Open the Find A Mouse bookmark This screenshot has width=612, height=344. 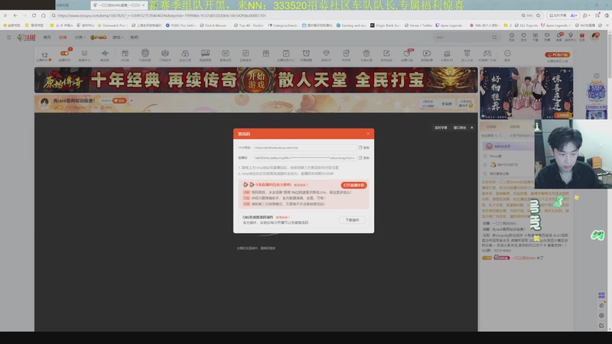214,25
